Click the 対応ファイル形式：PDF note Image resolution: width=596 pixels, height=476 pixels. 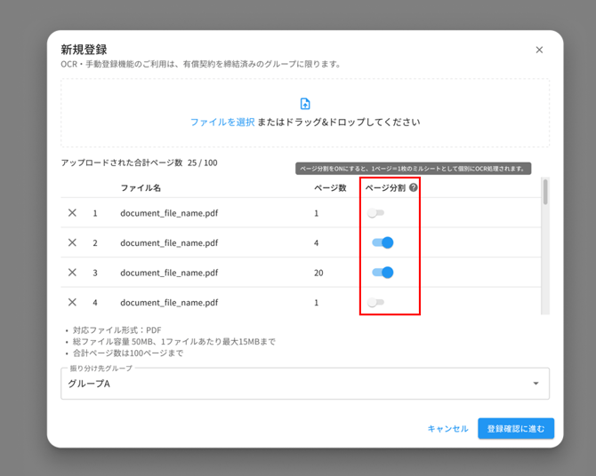click(117, 329)
